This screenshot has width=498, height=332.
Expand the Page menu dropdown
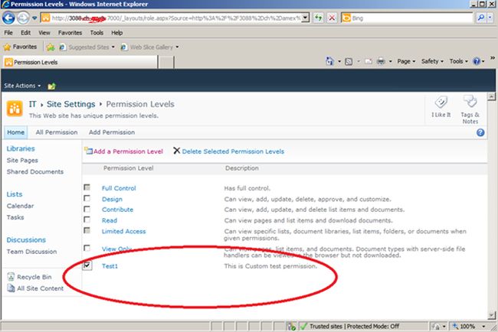click(406, 61)
